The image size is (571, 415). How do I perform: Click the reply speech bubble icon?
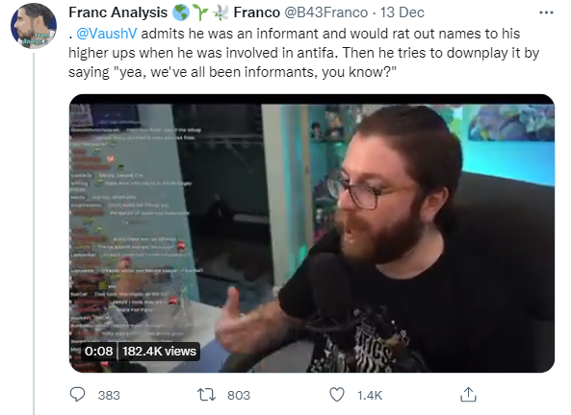coord(77,395)
